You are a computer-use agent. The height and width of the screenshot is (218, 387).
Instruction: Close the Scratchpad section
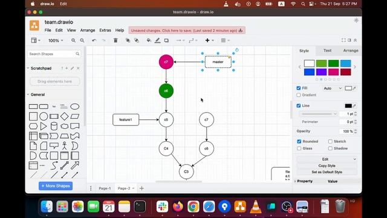[x=78, y=68]
